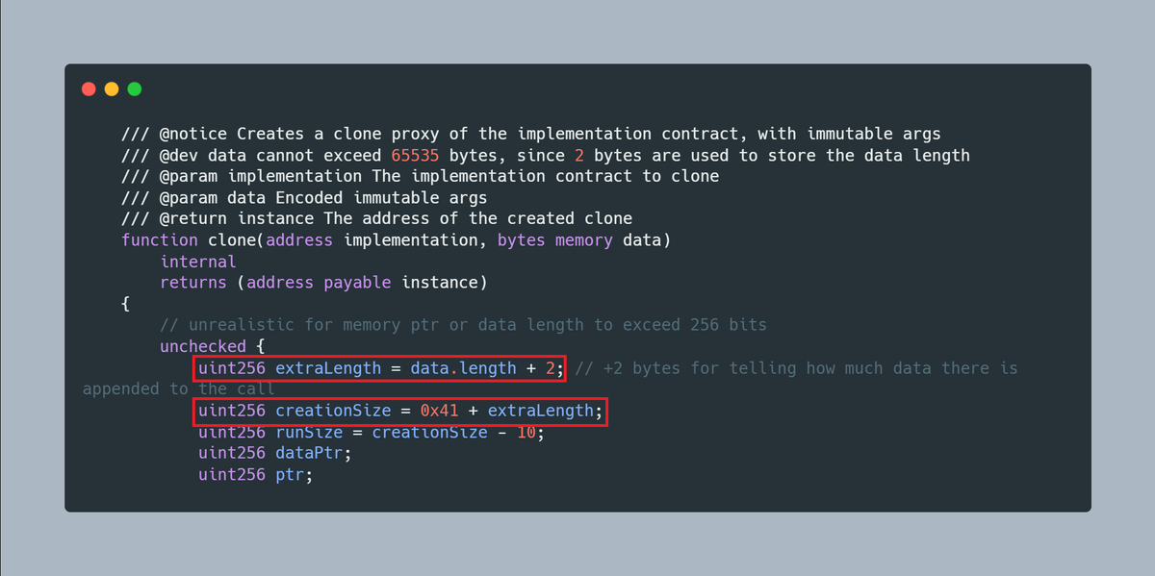Click 'bytes memory' in the function signature

(x=554, y=240)
